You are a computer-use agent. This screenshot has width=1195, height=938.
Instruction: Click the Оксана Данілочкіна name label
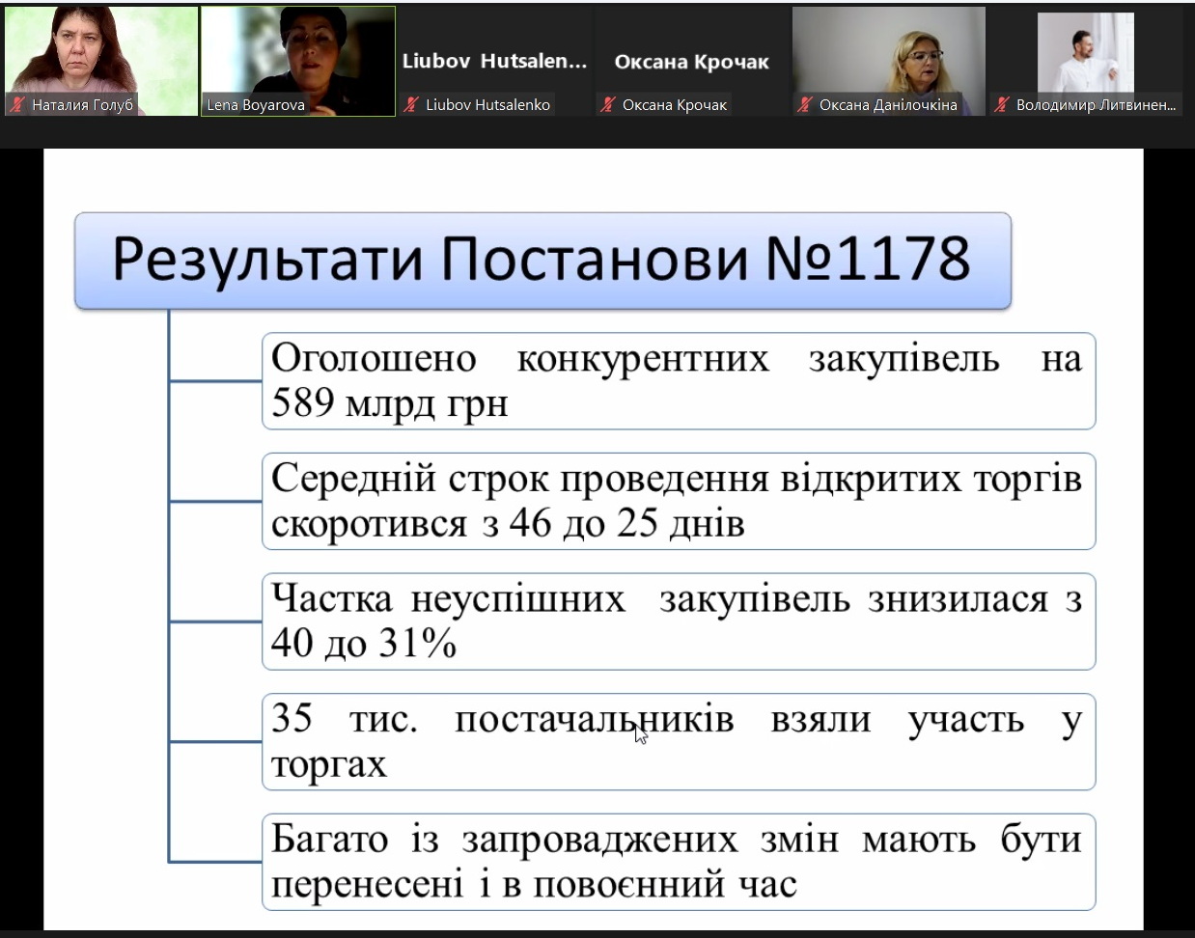click(x=888, y=105)
